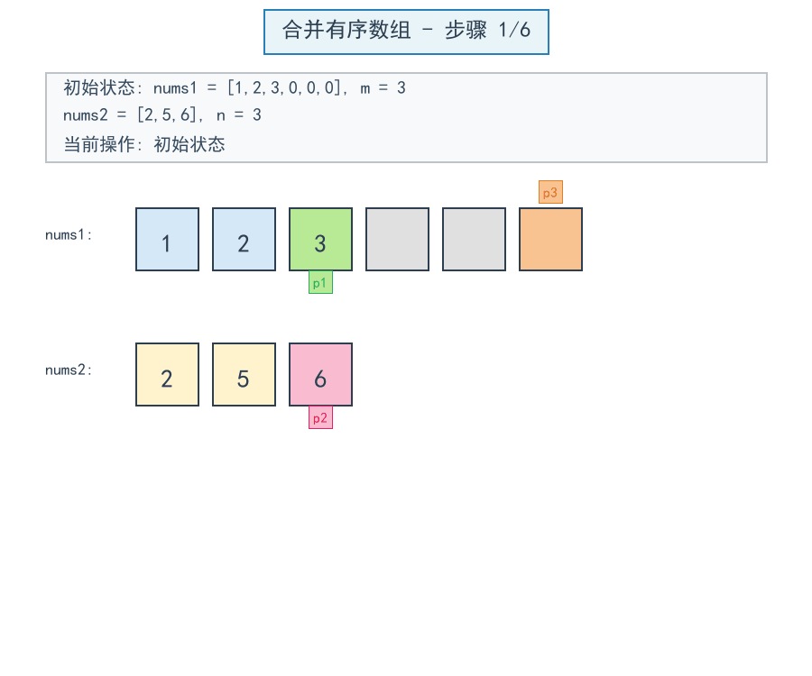The image size is (812, 676).
Task: Click green nums1 cell with 3
Action: tap(320, 240)
